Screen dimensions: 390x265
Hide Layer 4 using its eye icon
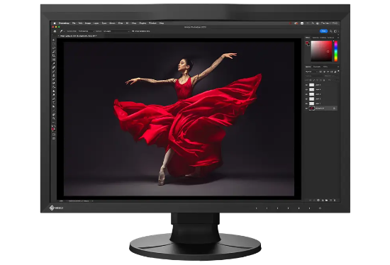pos(306,89)
